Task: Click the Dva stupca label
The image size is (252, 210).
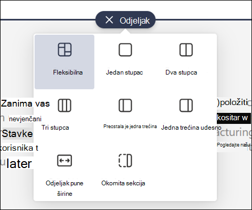Action: (x=181, y=72)
